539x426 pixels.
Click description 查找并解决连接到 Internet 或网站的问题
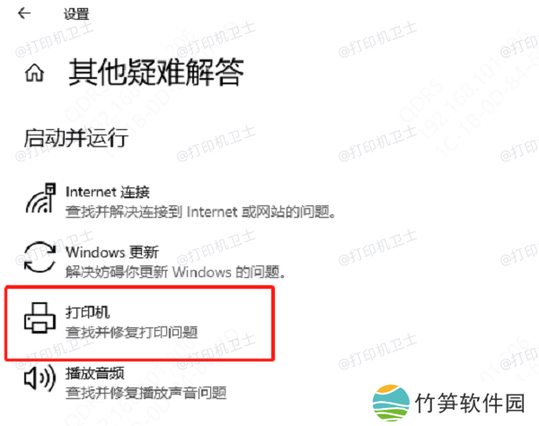point(200,212)
